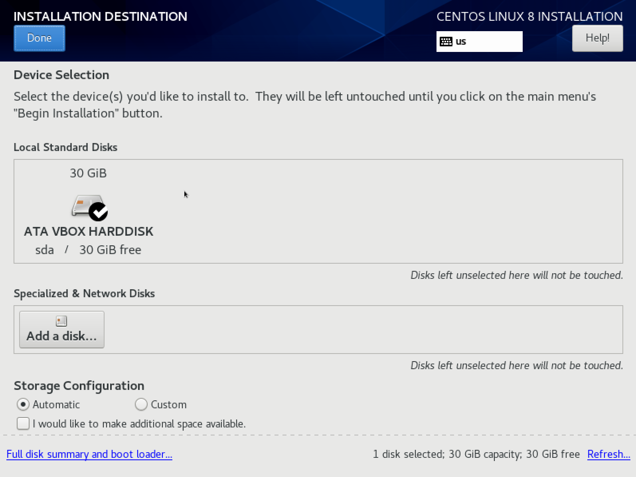Select the ATA VBOX HARDDISK drive icon
The image size is (636, 477).
pyautogui.click(x=89, y=207)
